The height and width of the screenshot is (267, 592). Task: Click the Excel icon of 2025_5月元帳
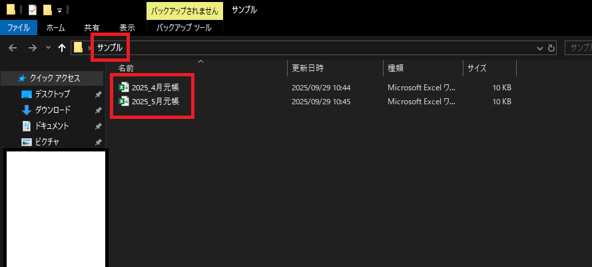(123, 102)
